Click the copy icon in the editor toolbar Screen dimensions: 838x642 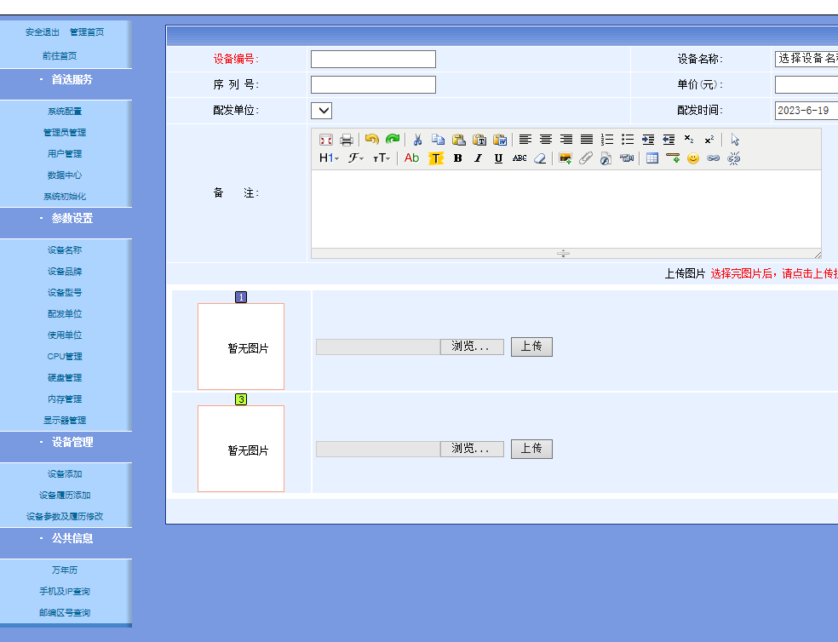438,140
